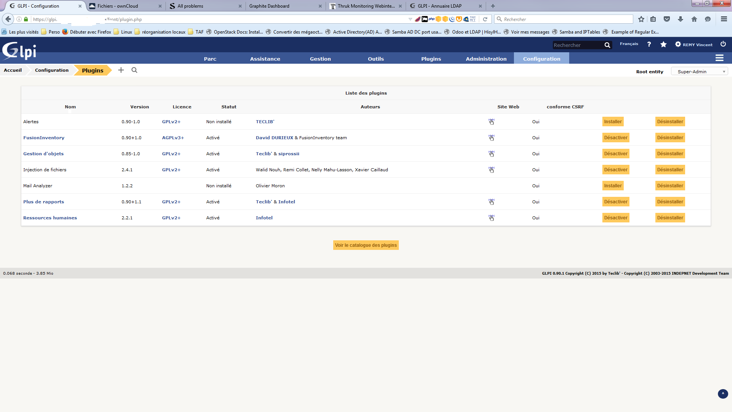Viewport: 732px width, 412px height.
Task: Open Plus de rapports website icon
Action: (491, 202)
